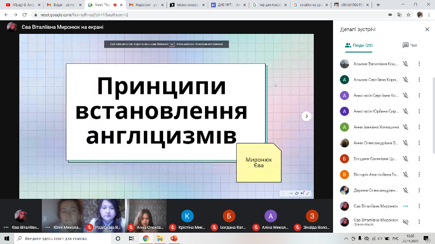Screen dimensions: 435x244
Task: Open the Люди (25) tab
Action: point(359,45)
